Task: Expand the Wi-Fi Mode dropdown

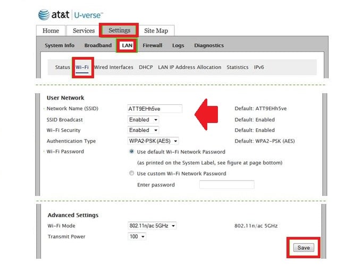Action: [152, 226]
